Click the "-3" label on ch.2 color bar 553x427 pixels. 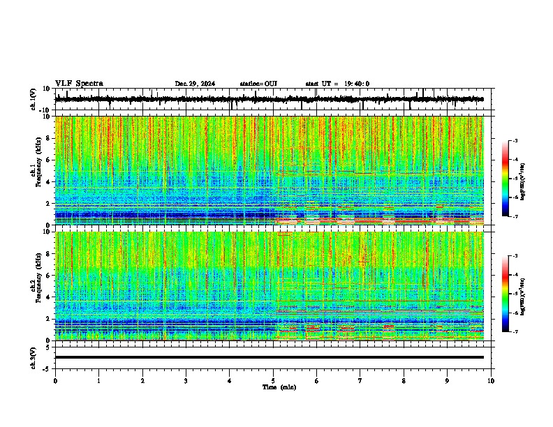point(515,256)
